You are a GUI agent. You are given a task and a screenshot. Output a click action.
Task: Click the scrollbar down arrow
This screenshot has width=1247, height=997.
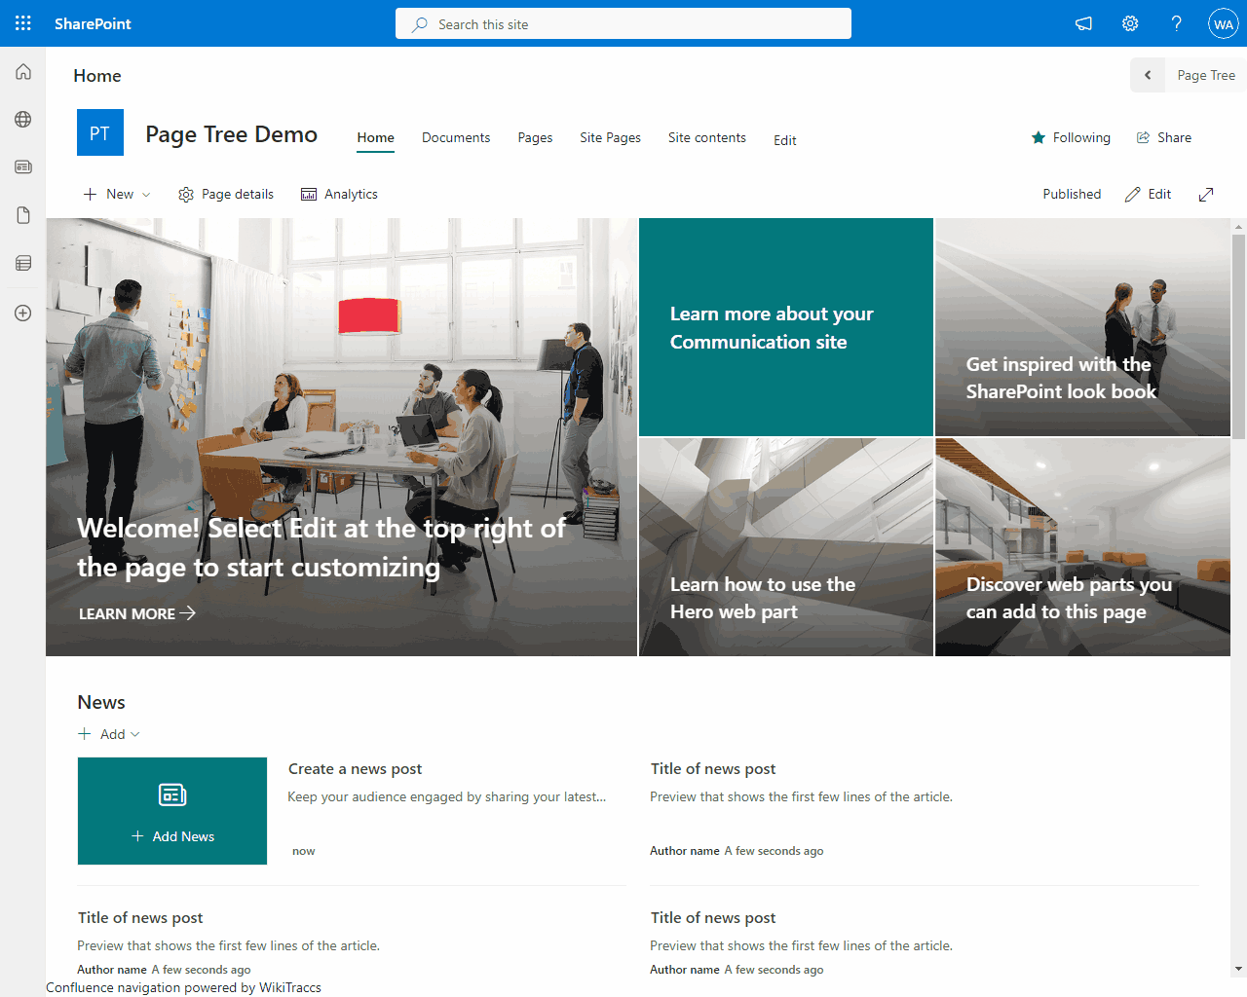[x=1239, y=970]
